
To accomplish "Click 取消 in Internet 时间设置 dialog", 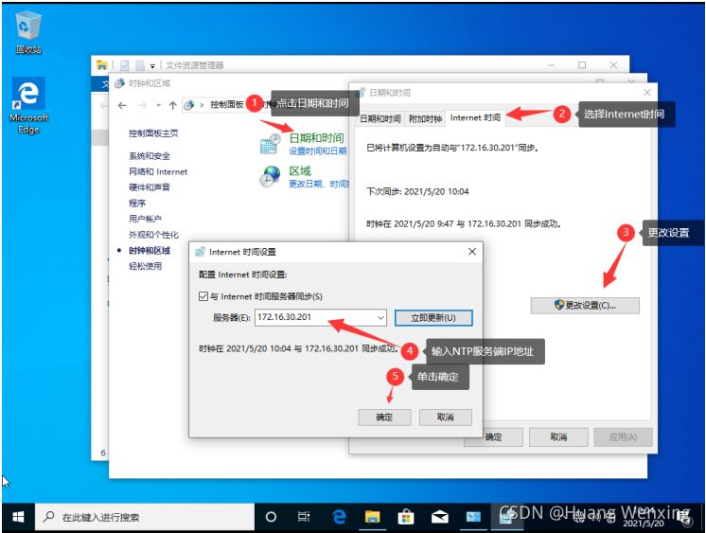I will click(x=446, y=418).
